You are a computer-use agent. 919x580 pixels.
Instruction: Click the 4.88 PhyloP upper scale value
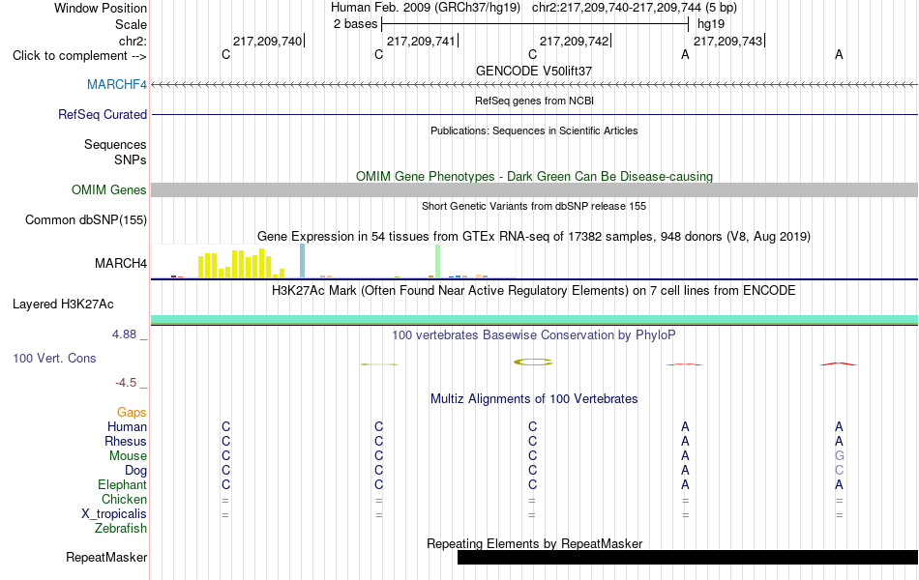tap(124, 333)
